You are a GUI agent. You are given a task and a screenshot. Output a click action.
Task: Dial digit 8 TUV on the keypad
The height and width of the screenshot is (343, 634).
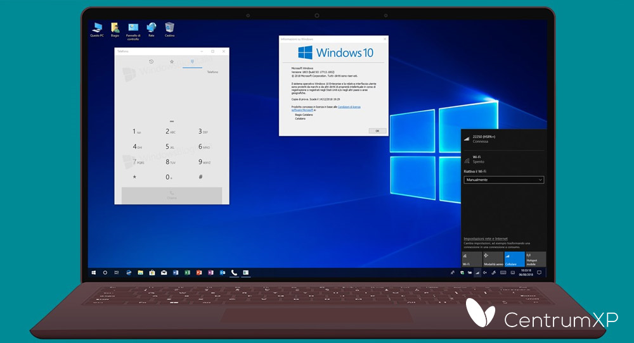pyautogui.click(x=170, y=162)
